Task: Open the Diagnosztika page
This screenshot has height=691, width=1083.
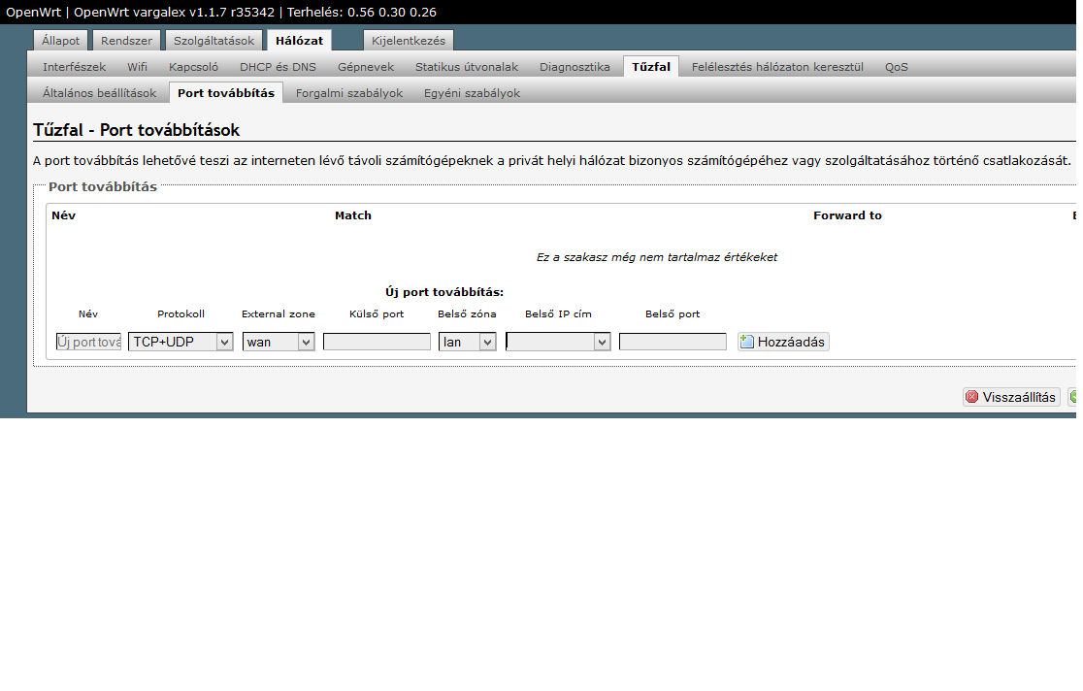Action: click(574, 66)
